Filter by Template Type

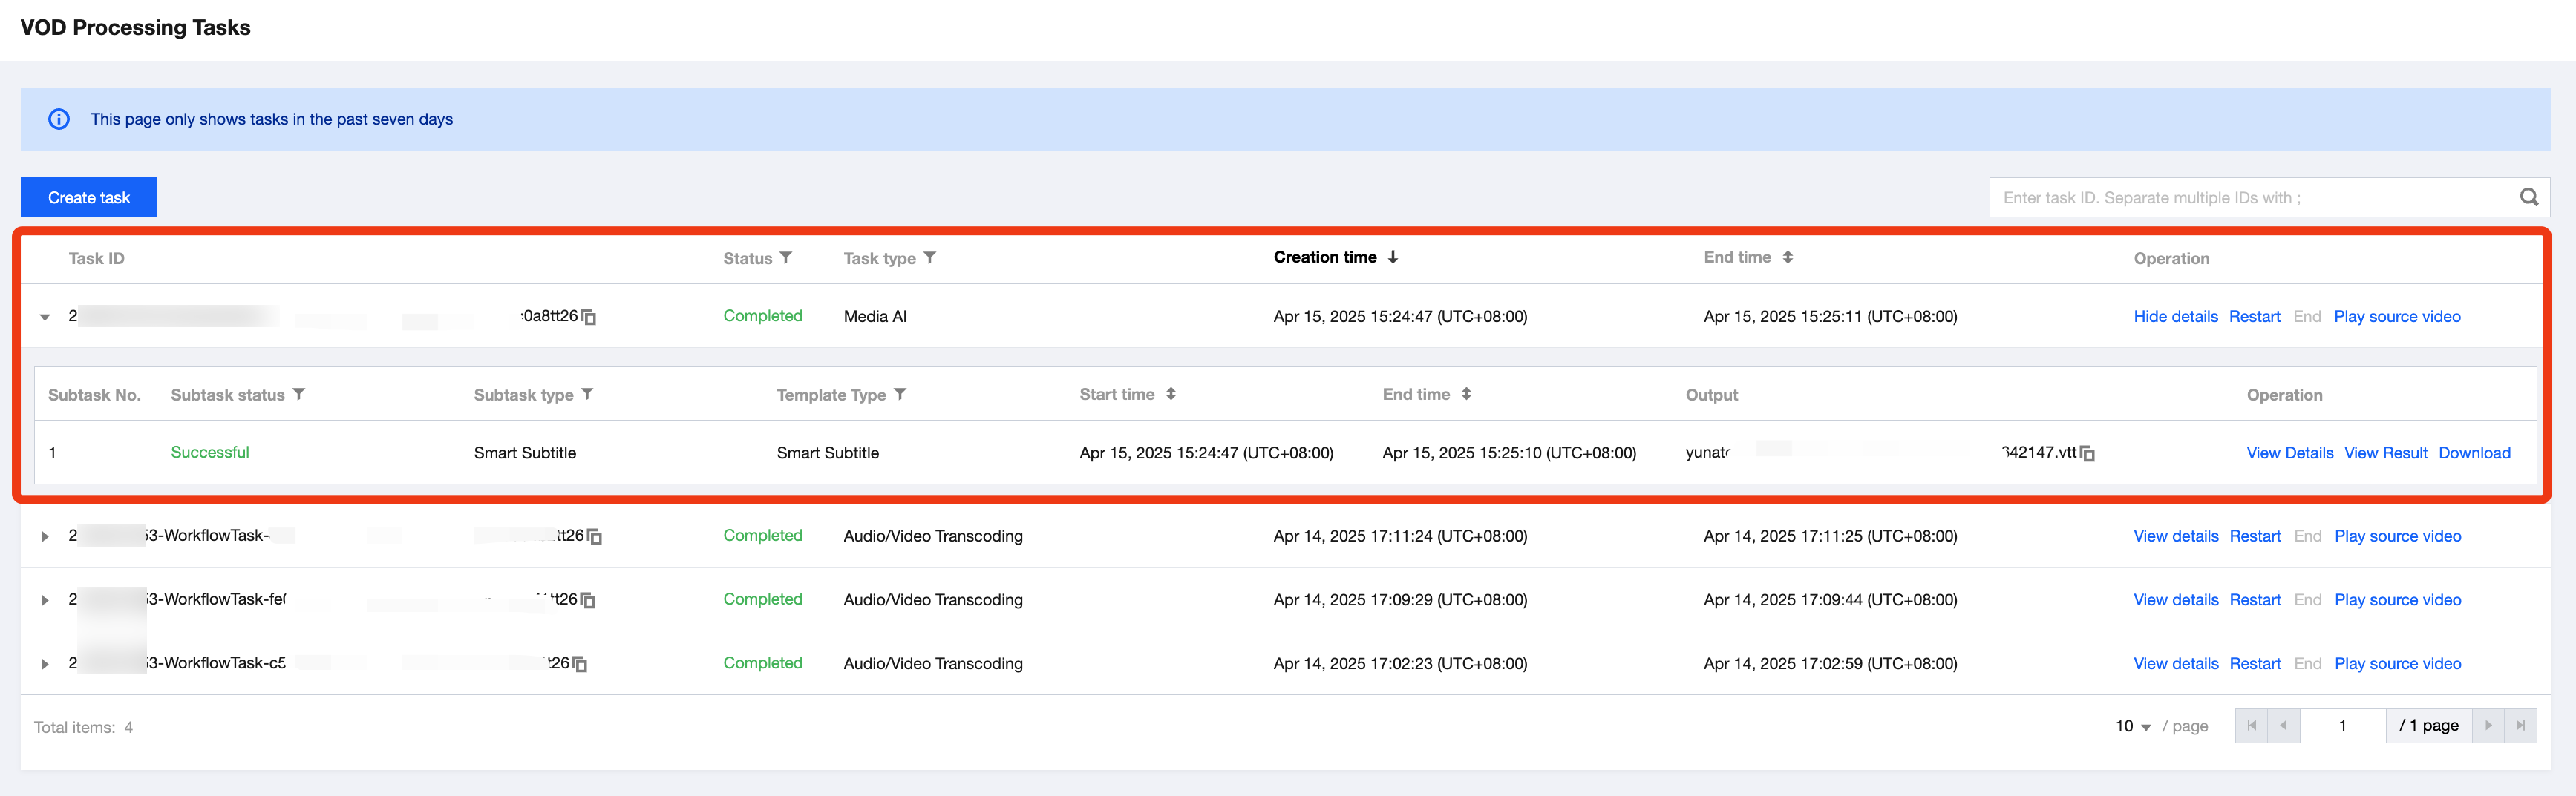[x=900, y=395]
